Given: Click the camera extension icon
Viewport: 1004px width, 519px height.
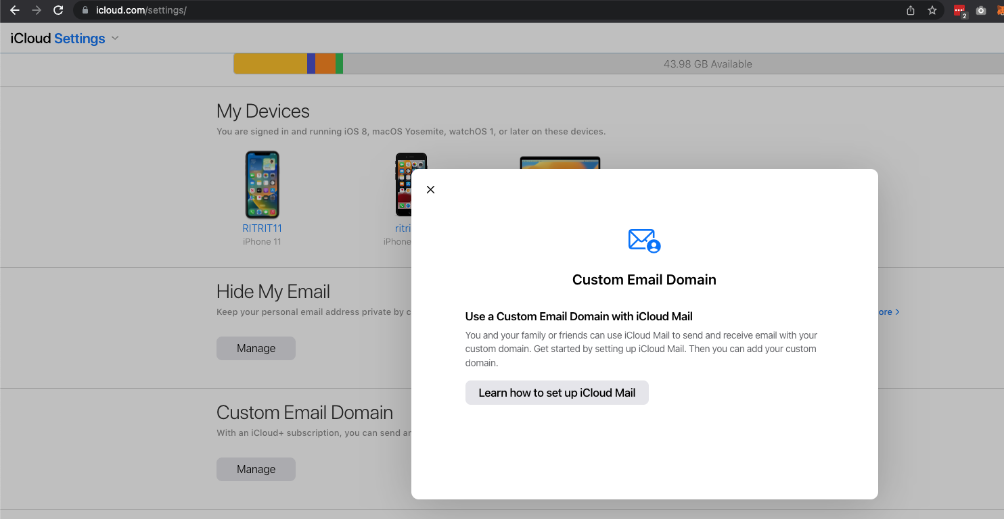Looking at the screenshot, I should tap(980, 10).
